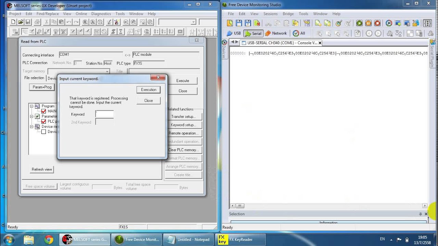The image size is (438, 246).
Task: Focus the Keyword input field
Action: click(104, 114)
